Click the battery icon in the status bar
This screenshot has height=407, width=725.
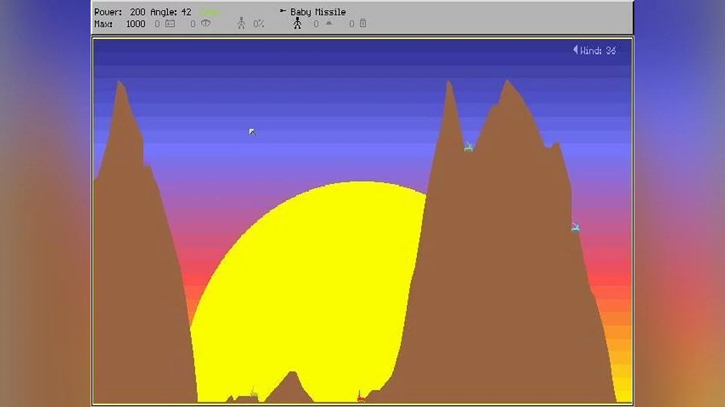pyautogui.click(x=170, y=24)
